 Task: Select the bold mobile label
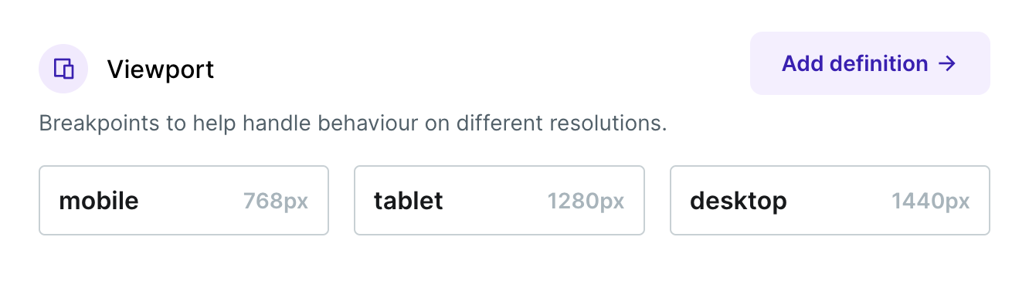(99, 201)
